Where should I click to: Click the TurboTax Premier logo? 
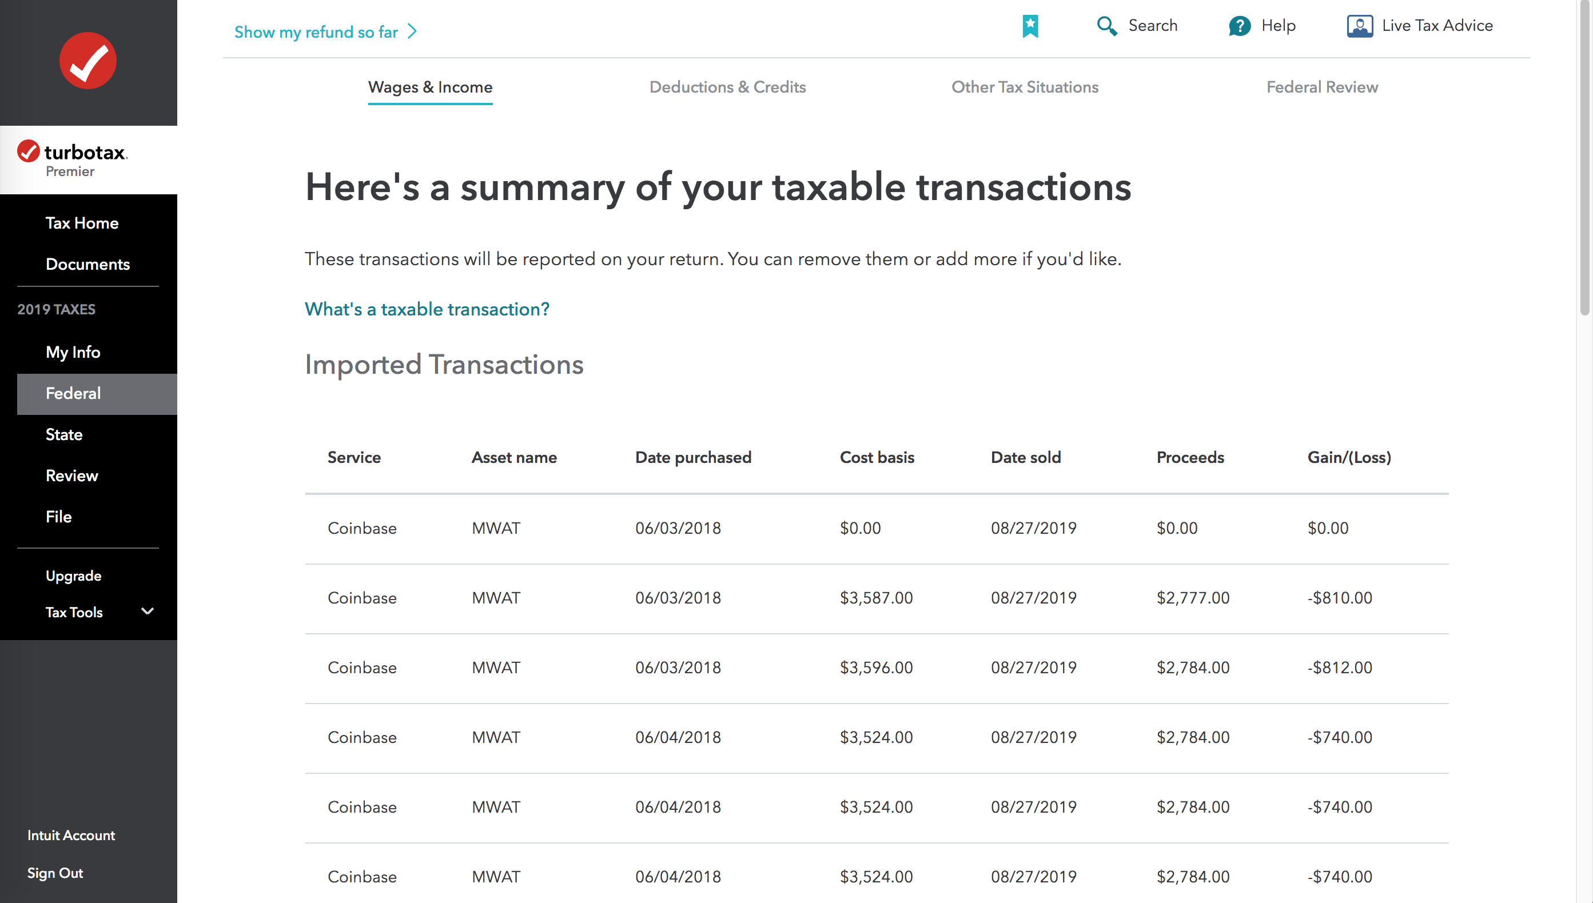coord(73,159)
